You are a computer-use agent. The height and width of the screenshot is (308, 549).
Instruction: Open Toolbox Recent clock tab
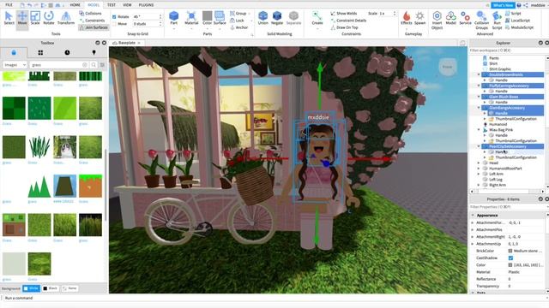point(67,52)
